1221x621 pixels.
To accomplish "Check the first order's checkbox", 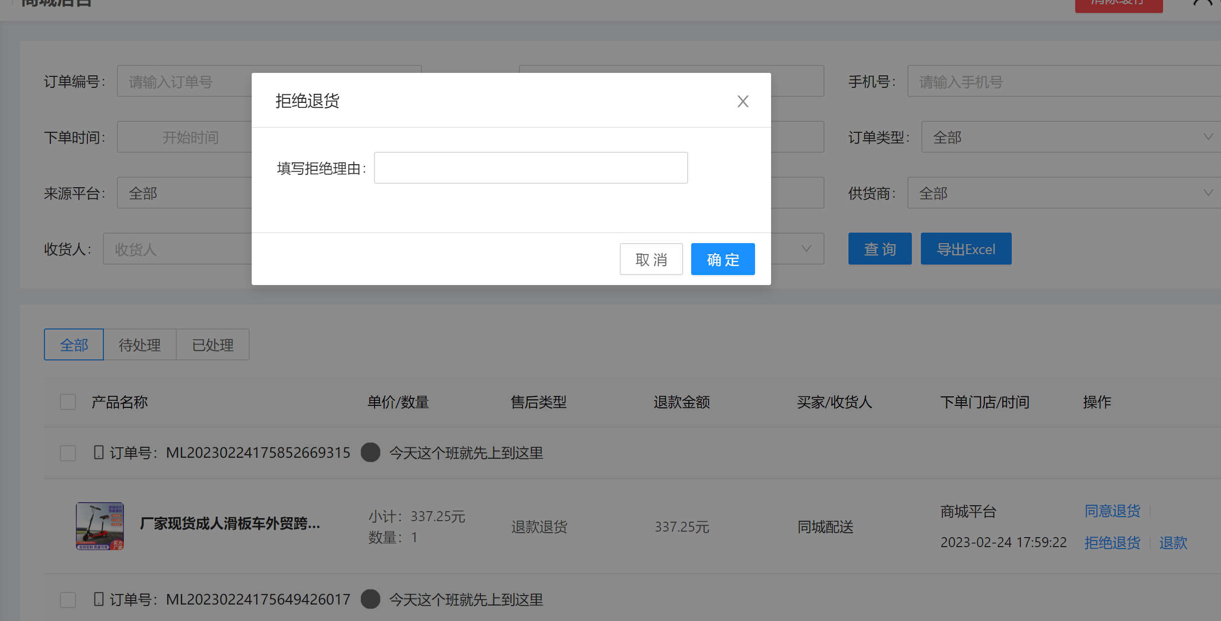I will (68, 453).
